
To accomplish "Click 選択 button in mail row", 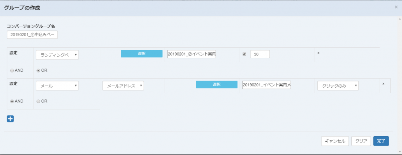I will pos(217,85).
